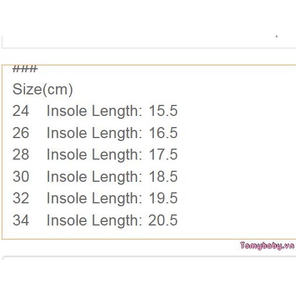Image resolution: width=296 pixels, height=296 pixels.
Task: Click the 18.5 insole length value
Action: click(163, 177)
